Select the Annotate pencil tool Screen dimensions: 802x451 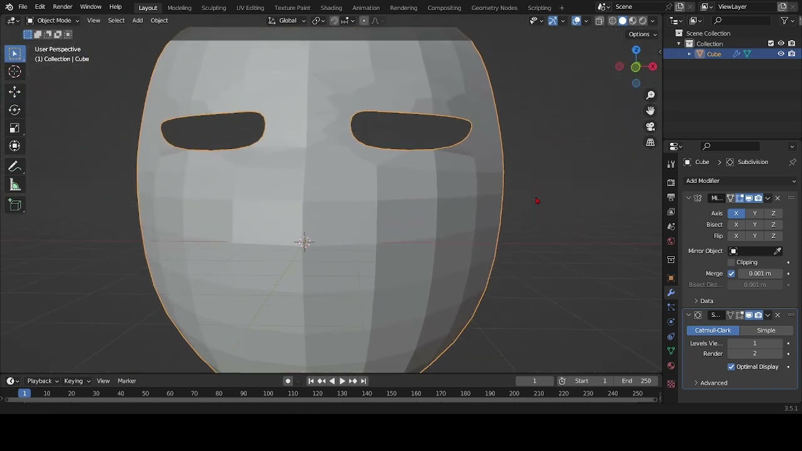tap(14, 167)
